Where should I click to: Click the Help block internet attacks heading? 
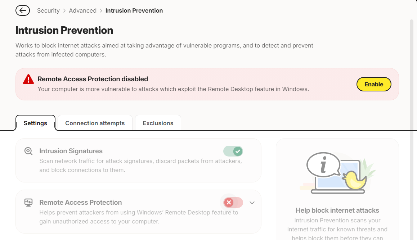click(x=337, y=210)
